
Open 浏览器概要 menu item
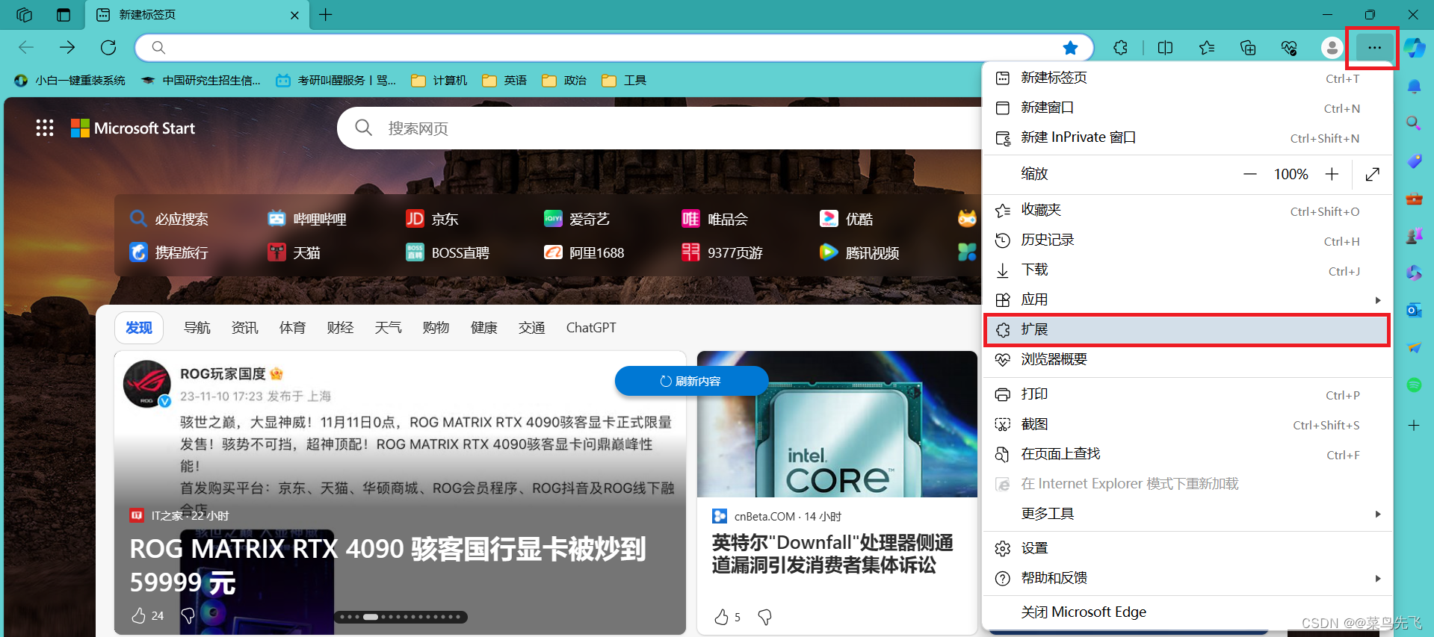click(x=1187, y=359)
